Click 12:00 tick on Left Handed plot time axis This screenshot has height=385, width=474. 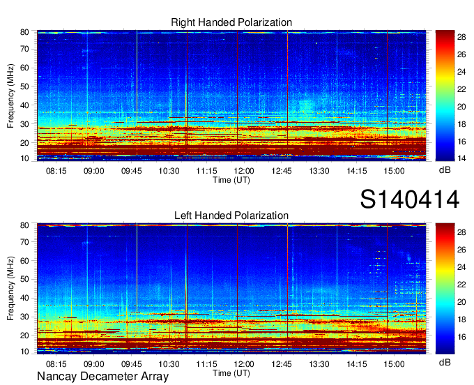click(244, 364)
